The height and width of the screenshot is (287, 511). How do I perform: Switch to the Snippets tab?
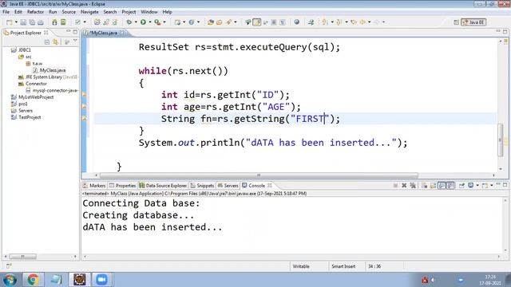(202, 186)
